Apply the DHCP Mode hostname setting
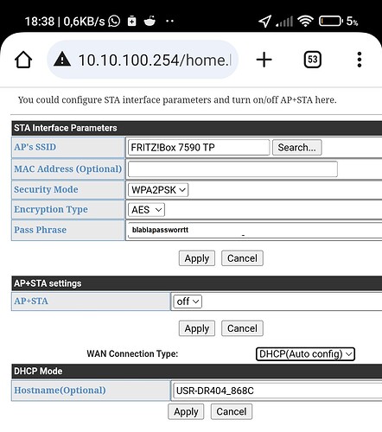The height and width of the screenshot is (432, 382). 186,412
